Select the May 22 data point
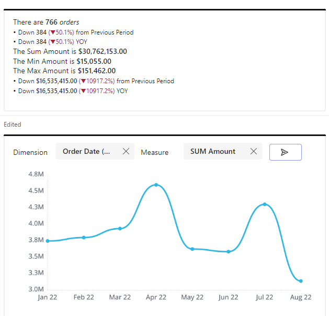 click(x=192, y=249)
